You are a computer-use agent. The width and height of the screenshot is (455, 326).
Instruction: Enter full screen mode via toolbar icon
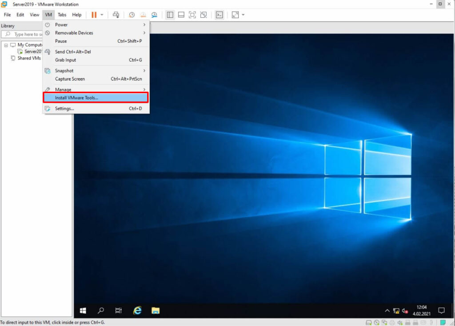tap(192, 15)
